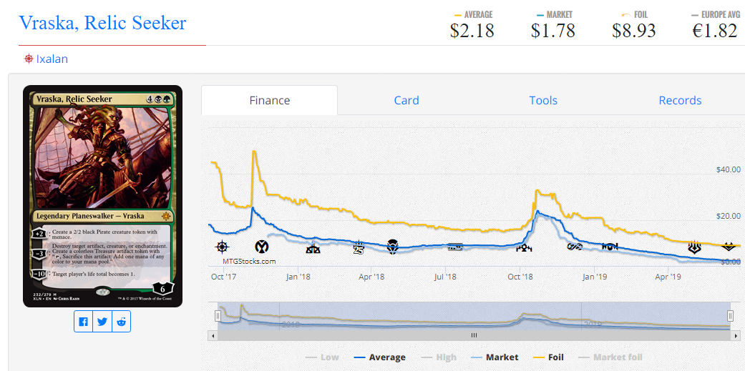Screen dimensions: 745x371
Task: Click the Vraska, Relic Seeker card image
Action: [x=102, y=196]
